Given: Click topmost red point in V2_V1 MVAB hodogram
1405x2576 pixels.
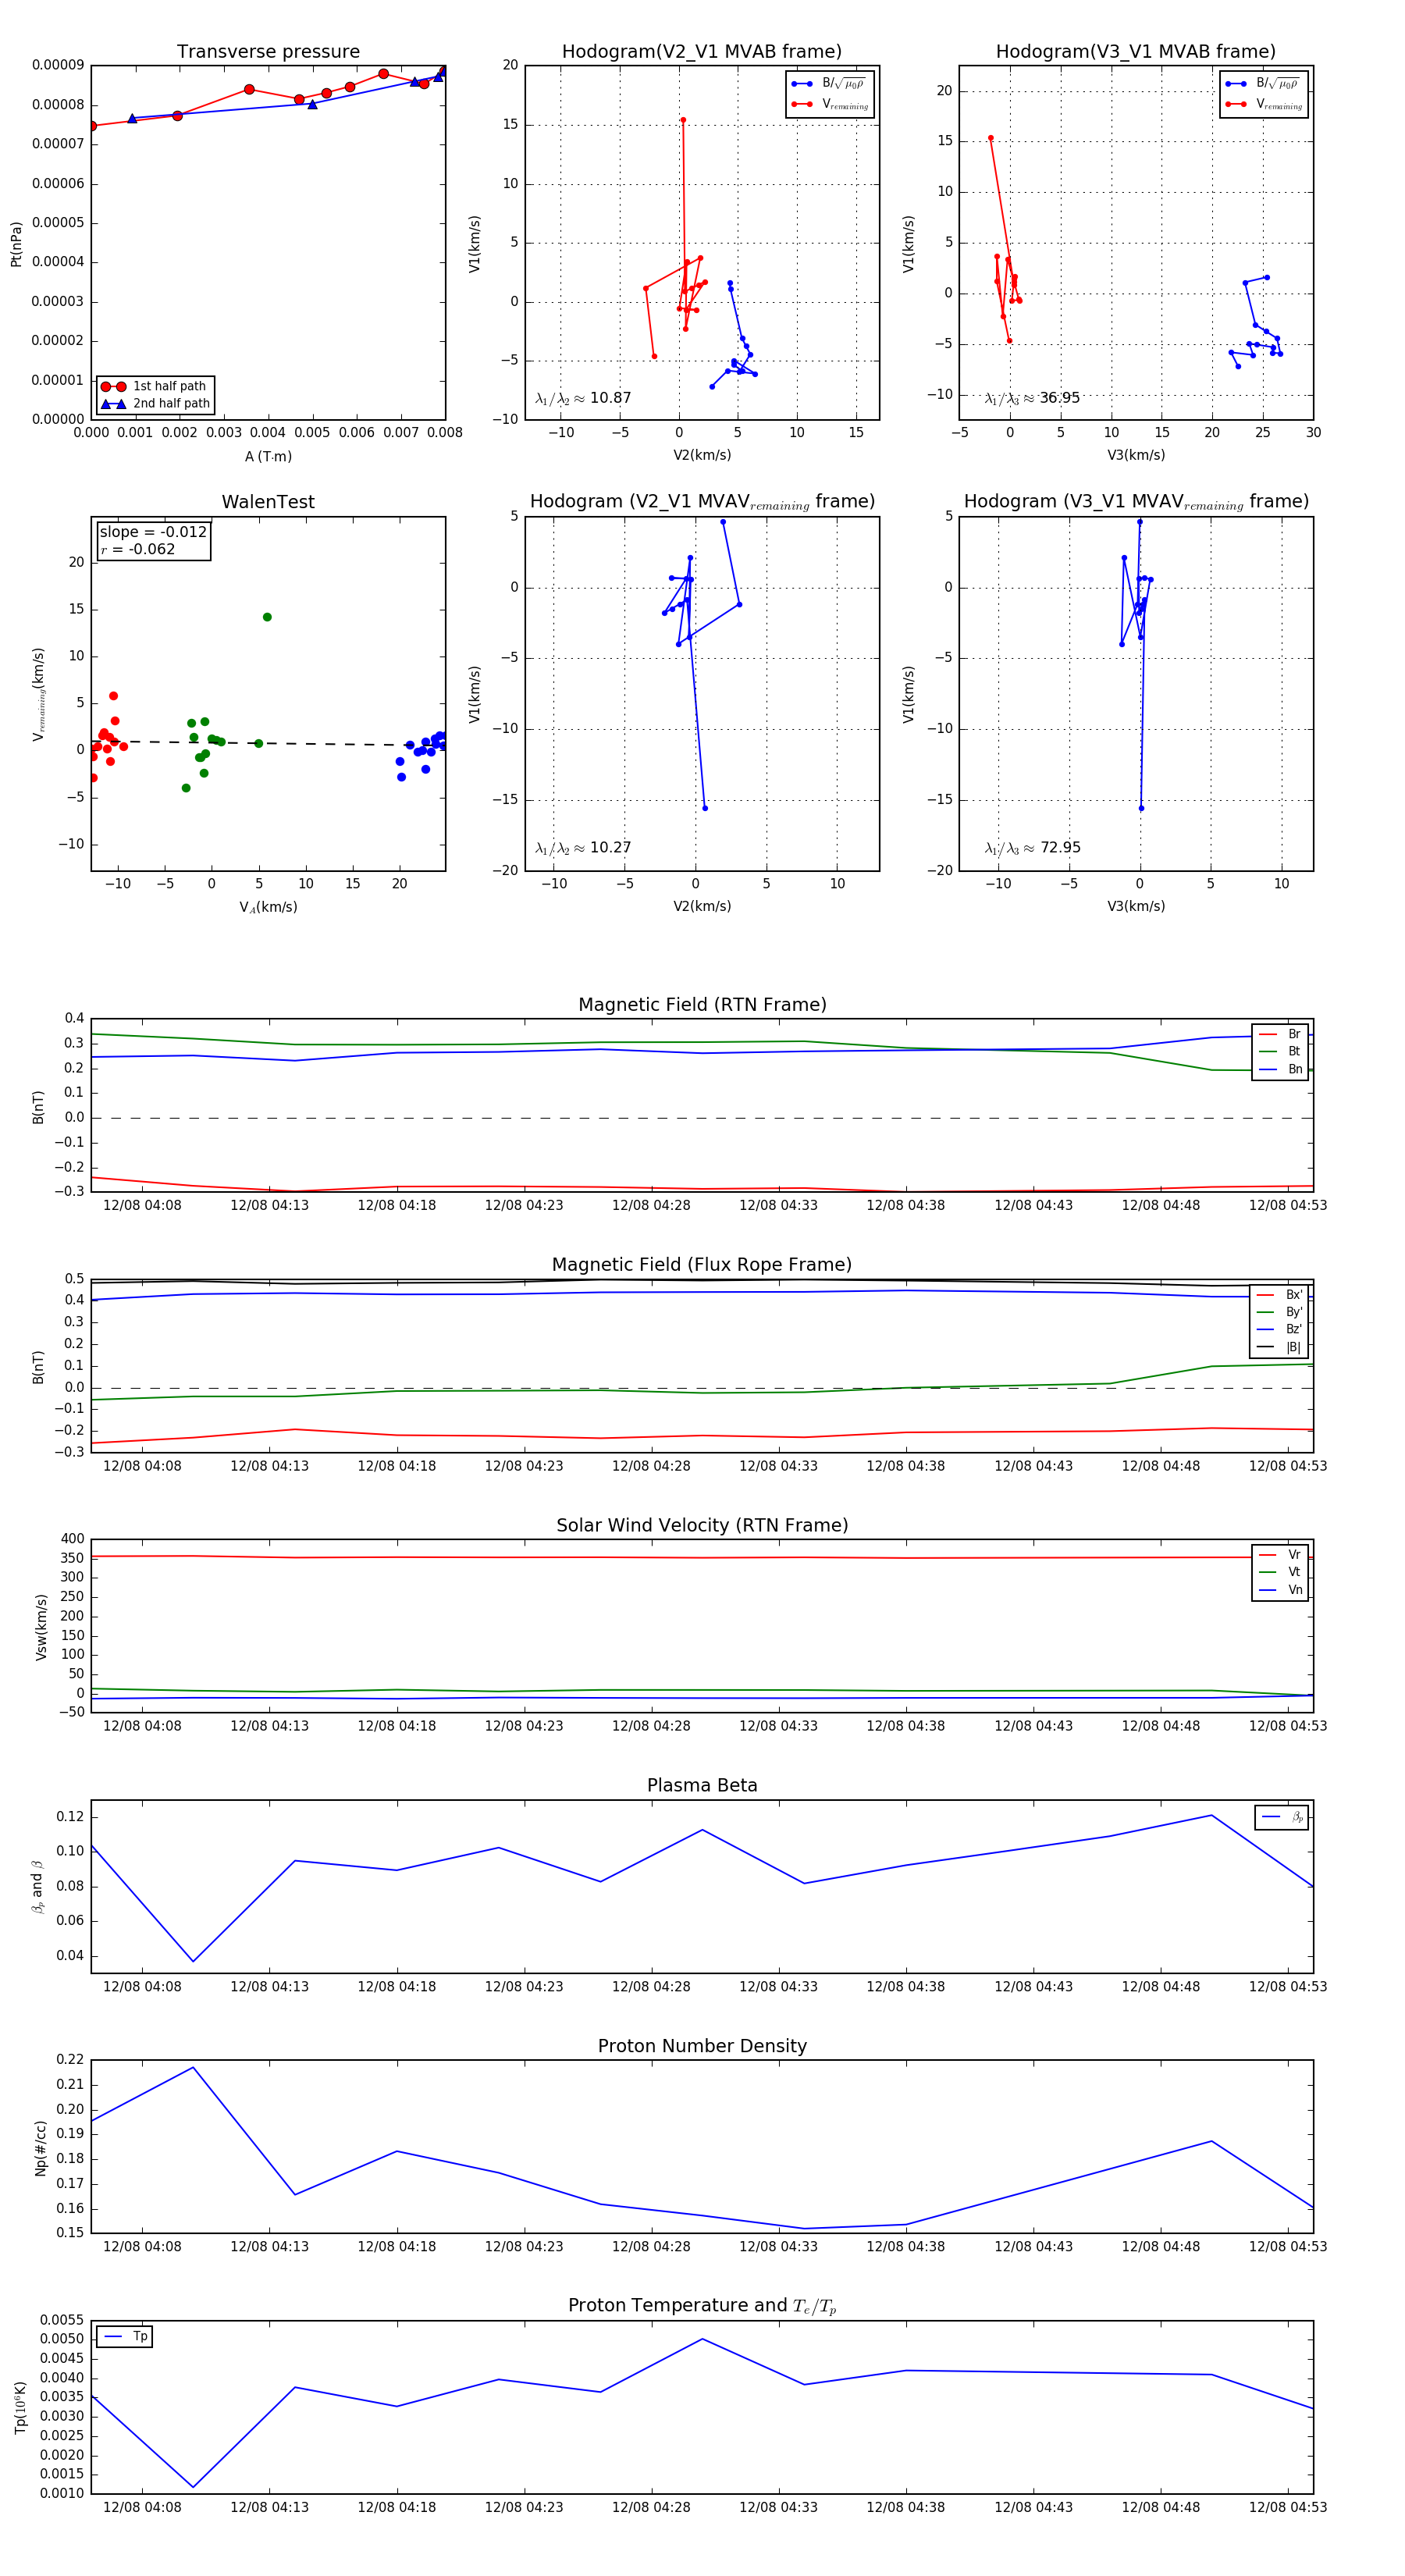Looking at the screenshot, I should point(683,120).
